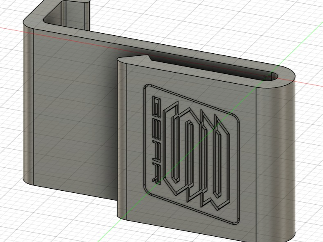Select the rounded left edge of the back plate
323x242 pixels.
pos(28,103)
